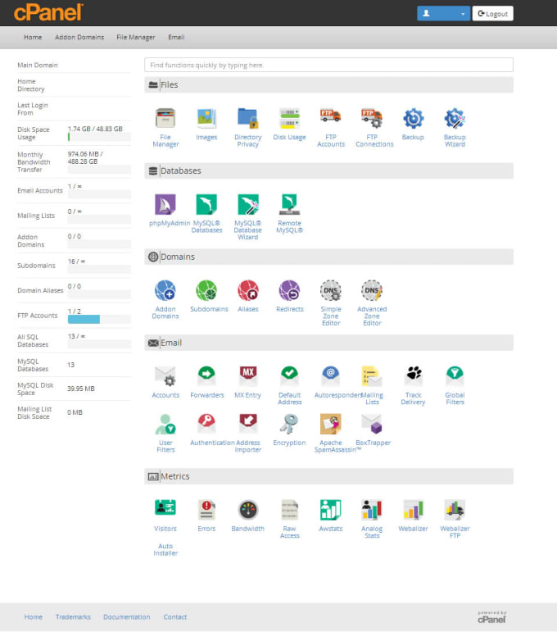
Task: Expand the user account dropdown
Action: pos(443,13)
